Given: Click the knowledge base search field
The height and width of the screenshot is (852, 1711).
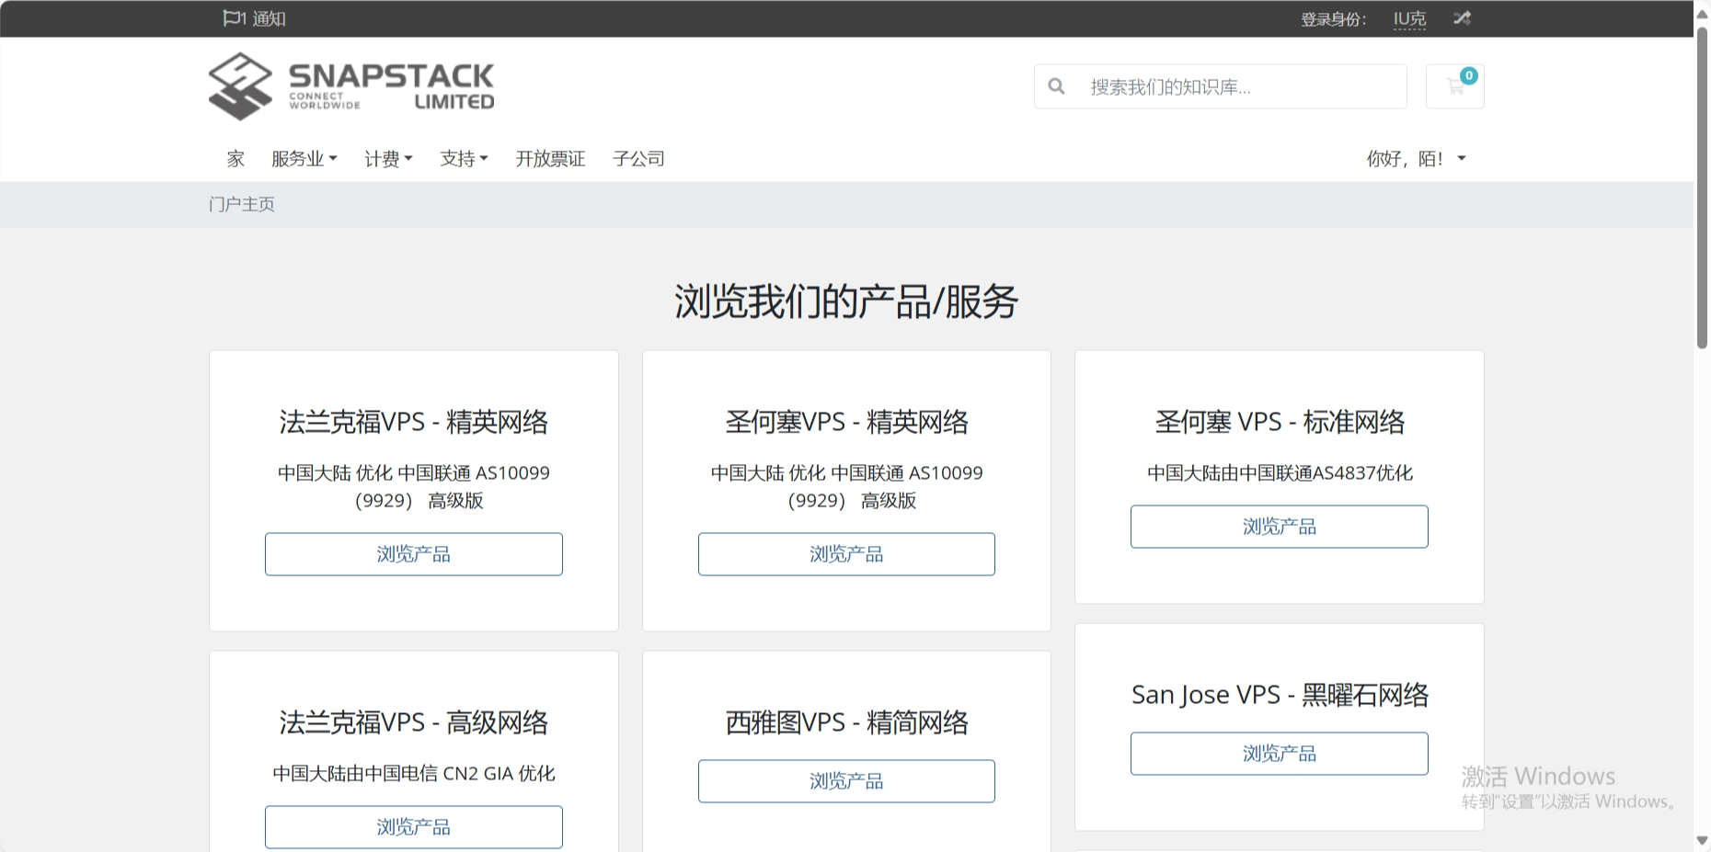Looking at the screenshot, I should pos(1223,85).
